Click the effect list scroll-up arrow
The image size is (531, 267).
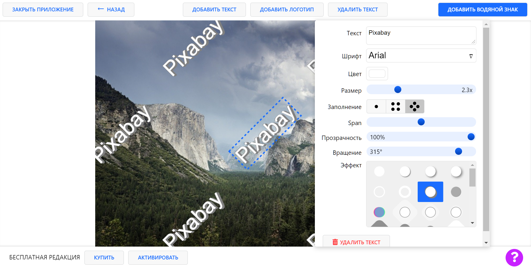(x=472, y=165)
